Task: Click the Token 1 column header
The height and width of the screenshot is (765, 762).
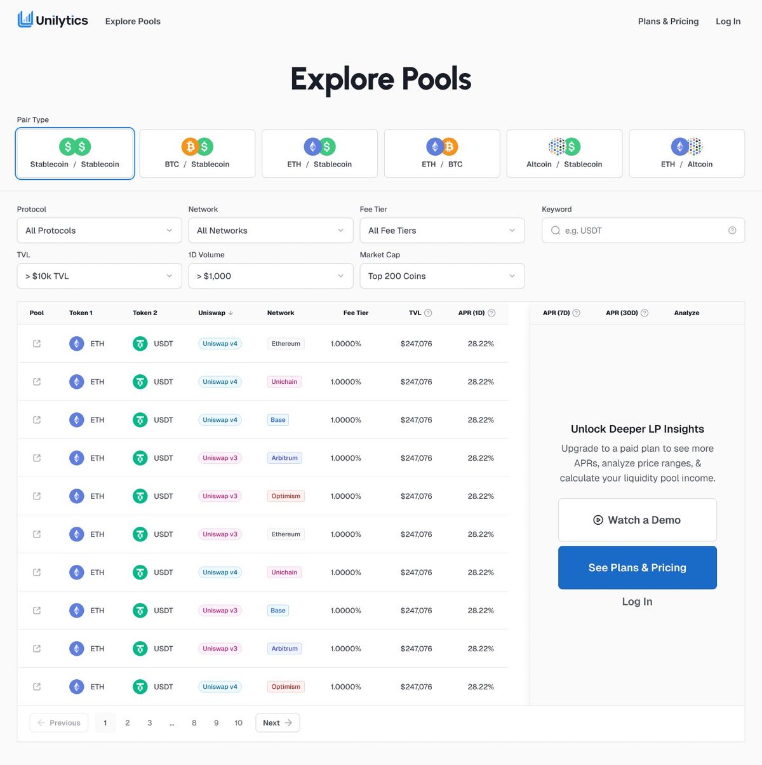Action: pyautogui.click(x=81, y=313)
